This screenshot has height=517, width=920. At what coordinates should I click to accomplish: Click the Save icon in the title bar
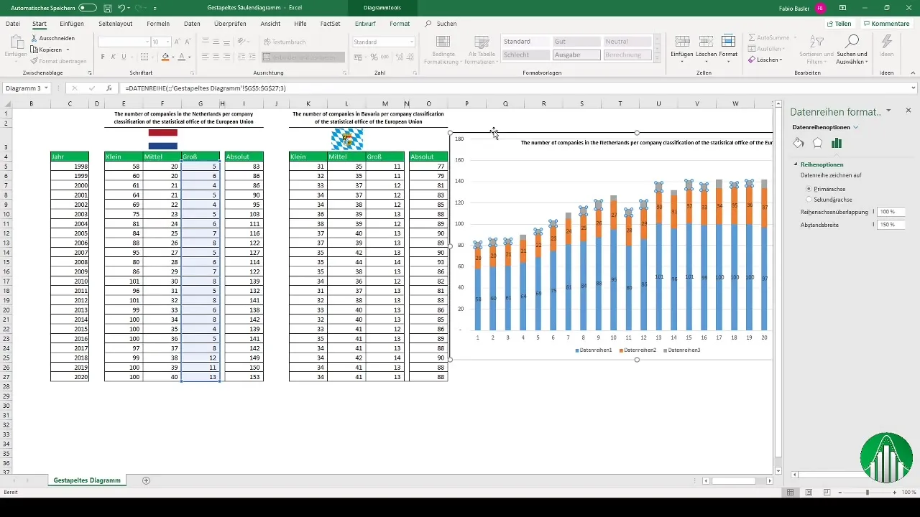107,8
